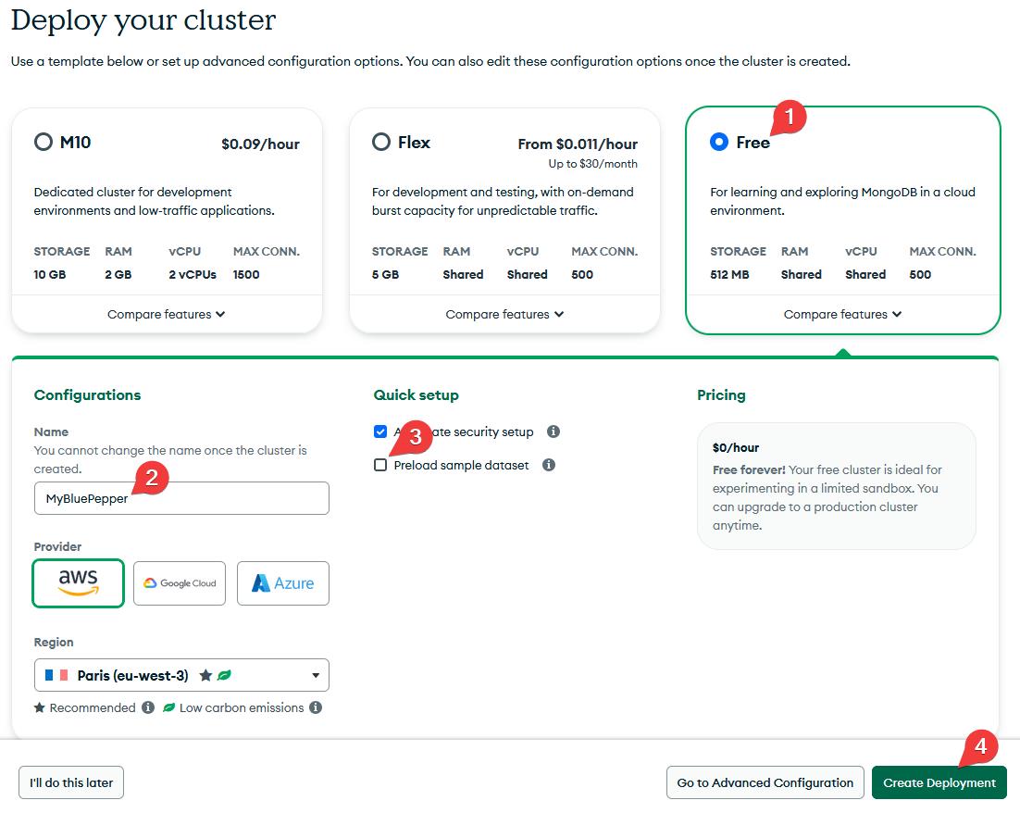Choose AWS as the provider

[x=78, y=583]
